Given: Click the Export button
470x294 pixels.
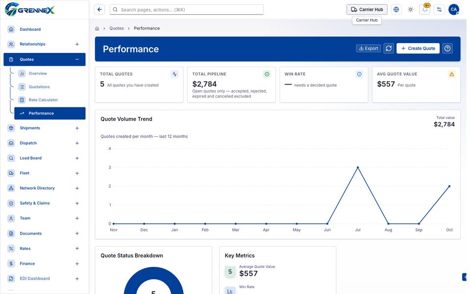Looking at the screenshot, I should pyautogui.click(x=368, y=49).
